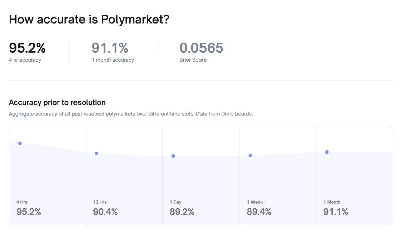Select the '1 Day' column label
The width and height of the screenshot is (401, 238).
point(175,202)
